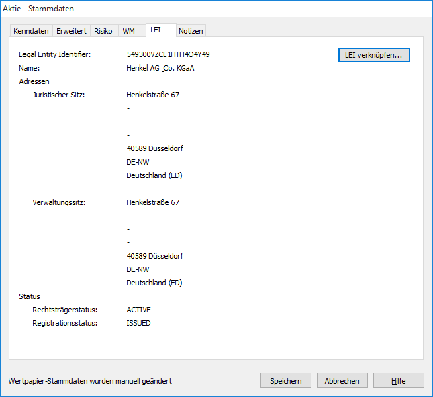Open help with the Hilfe button
Screen dimensions: 433x397
pos(398,380)
